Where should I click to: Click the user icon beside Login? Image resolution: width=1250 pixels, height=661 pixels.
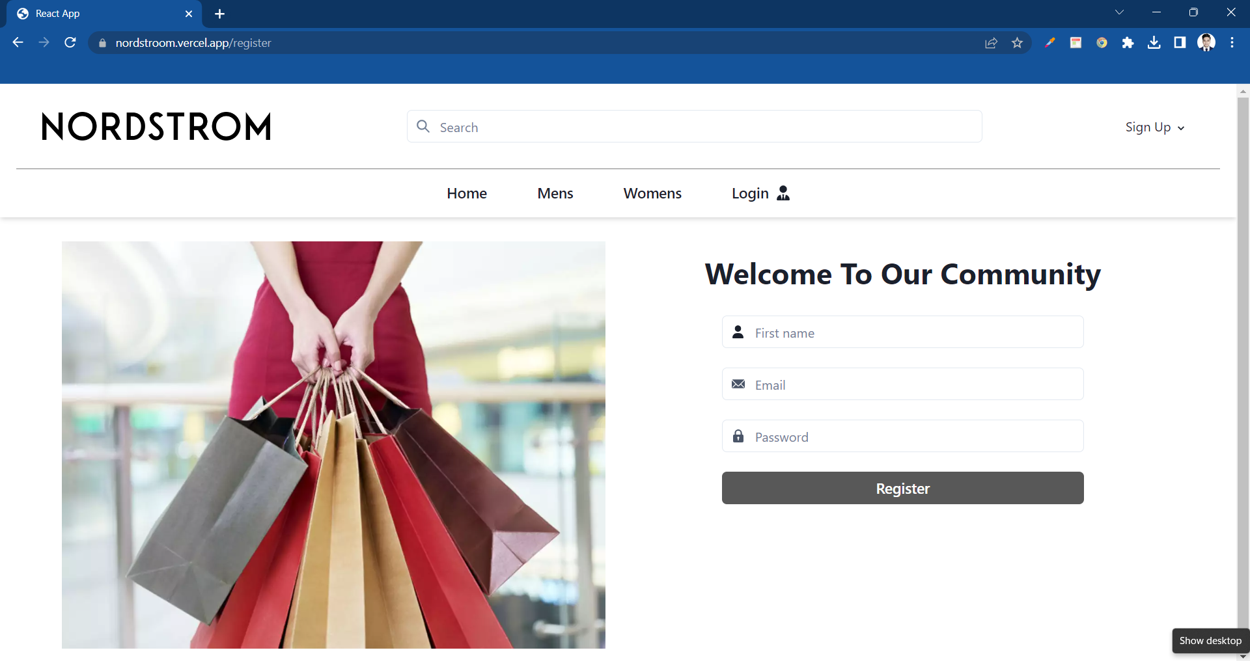tap(783, 193)
